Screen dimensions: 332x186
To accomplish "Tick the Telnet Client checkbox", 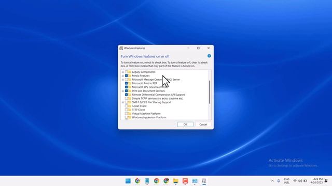I will [126, 106].
